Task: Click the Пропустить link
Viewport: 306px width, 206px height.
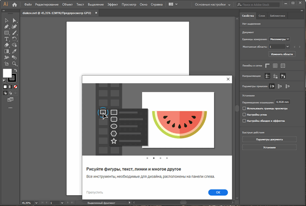Action: [95, 192]
